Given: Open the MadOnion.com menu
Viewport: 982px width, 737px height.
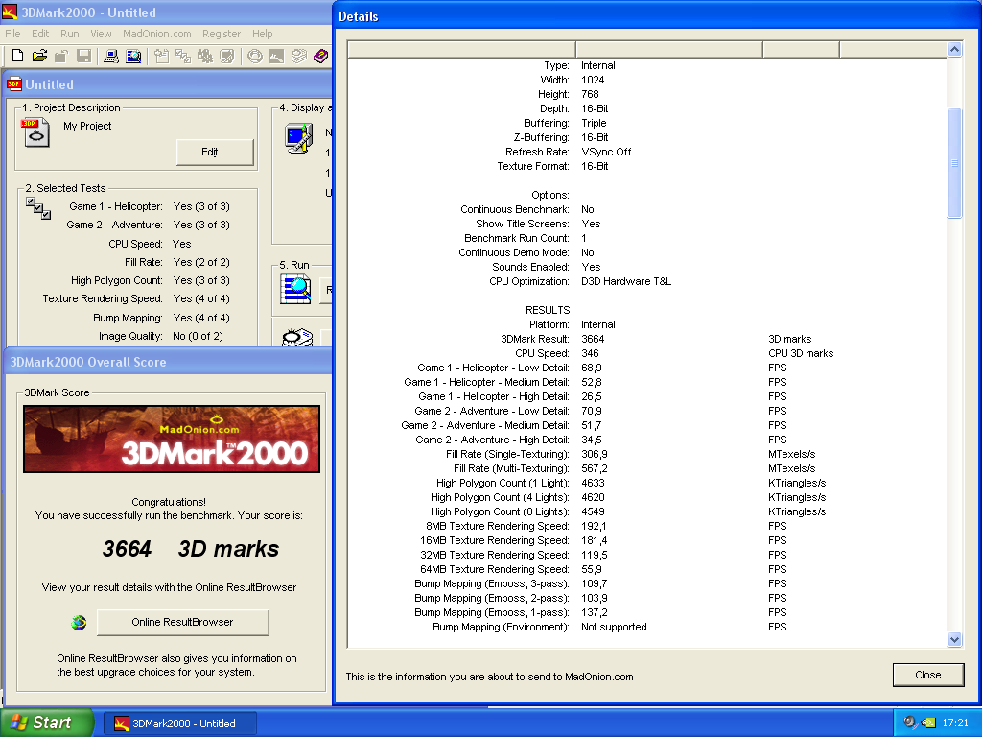Looking at the screenshot, I should pyautogui.click(x=156, y=34).
